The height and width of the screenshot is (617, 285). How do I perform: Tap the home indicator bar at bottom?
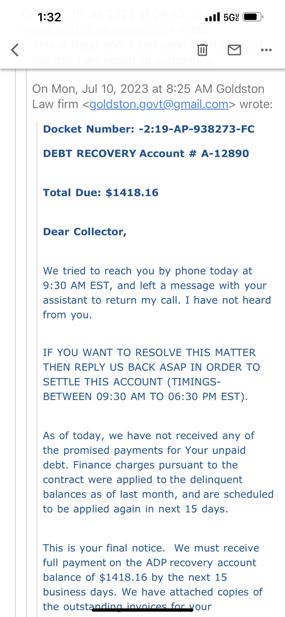pyautogui.click(x=142, y=610)
